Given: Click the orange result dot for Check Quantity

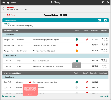Looking at the screenshot, I should point(77,51).
